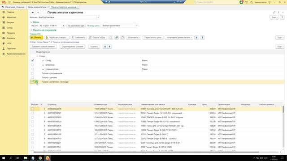Close the Печать этикеток и ценников tab
Viewport: 287px width, 161px height.
pyautogui.click(x=78, y=7)
